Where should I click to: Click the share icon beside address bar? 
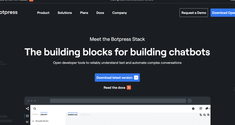coord(190,101)
